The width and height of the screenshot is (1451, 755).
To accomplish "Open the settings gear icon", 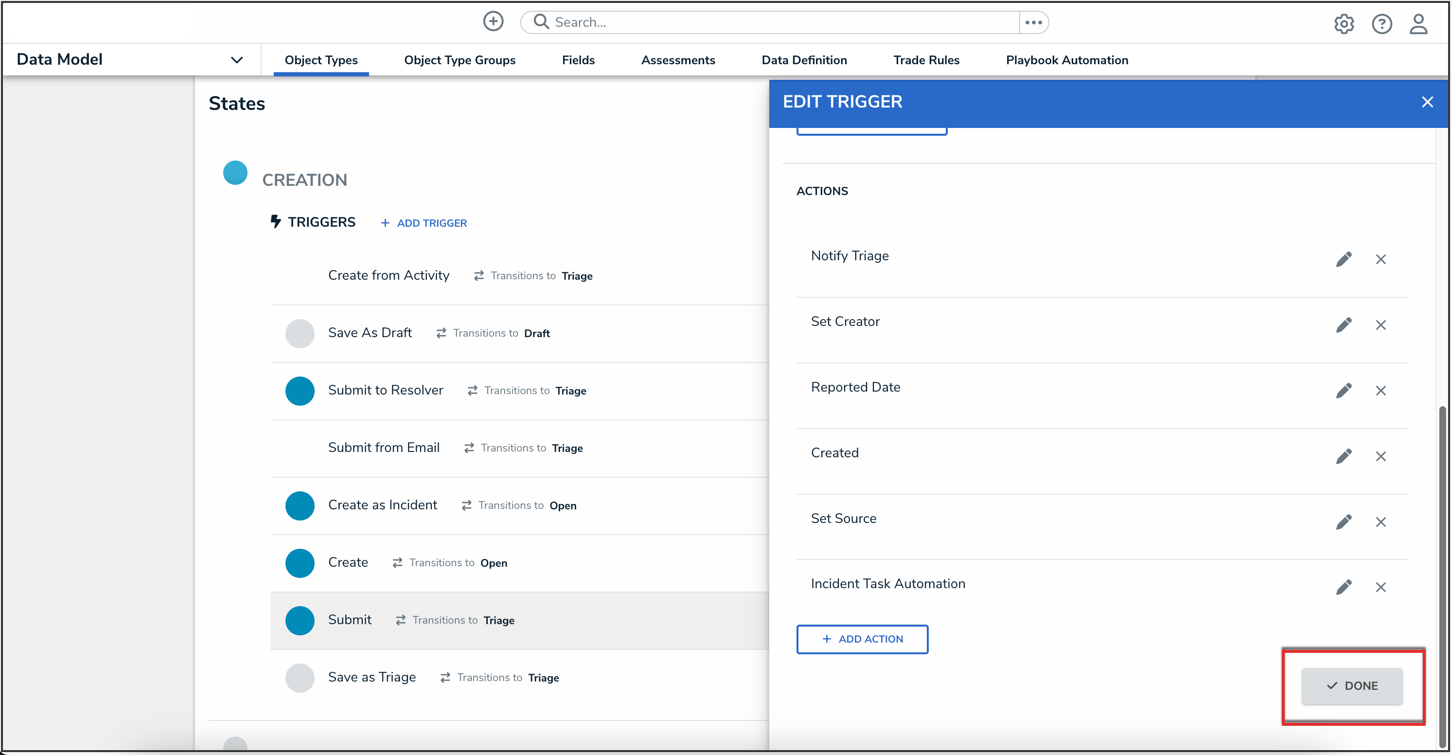I will tap(1344, 24).
